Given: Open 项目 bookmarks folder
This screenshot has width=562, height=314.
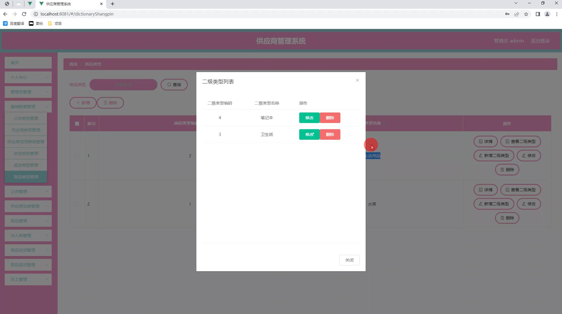Looking at the screenshot, I should click(55, 23).
